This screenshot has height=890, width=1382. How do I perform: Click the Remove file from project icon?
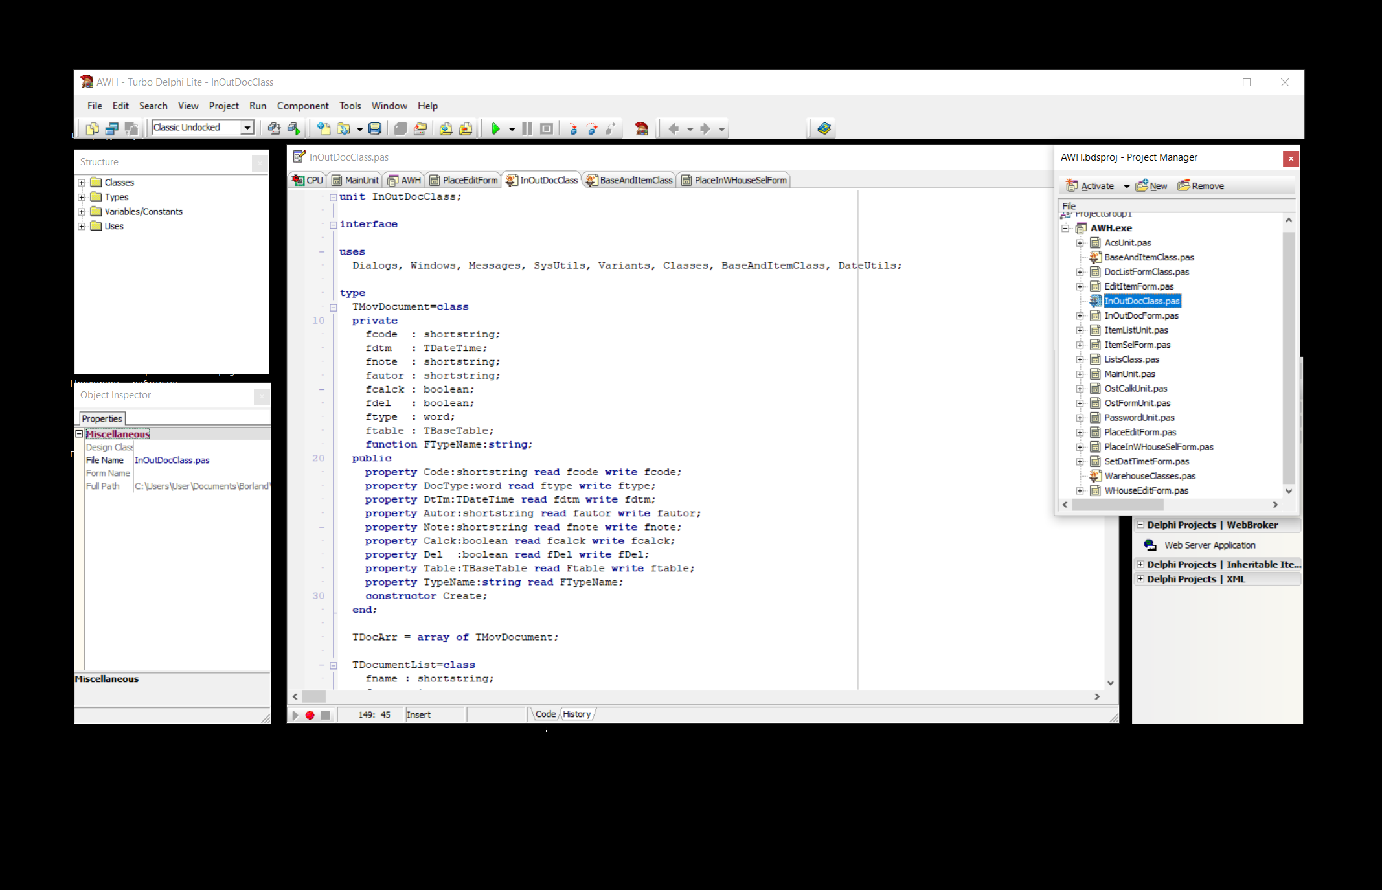[x=465, y=128]
